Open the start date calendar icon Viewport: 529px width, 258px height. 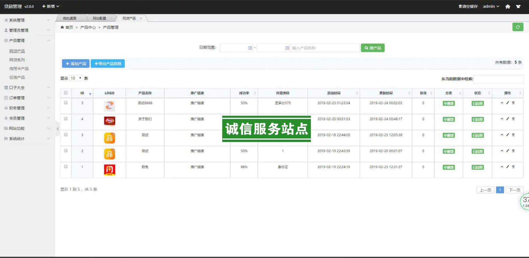[x=250, y=48]
